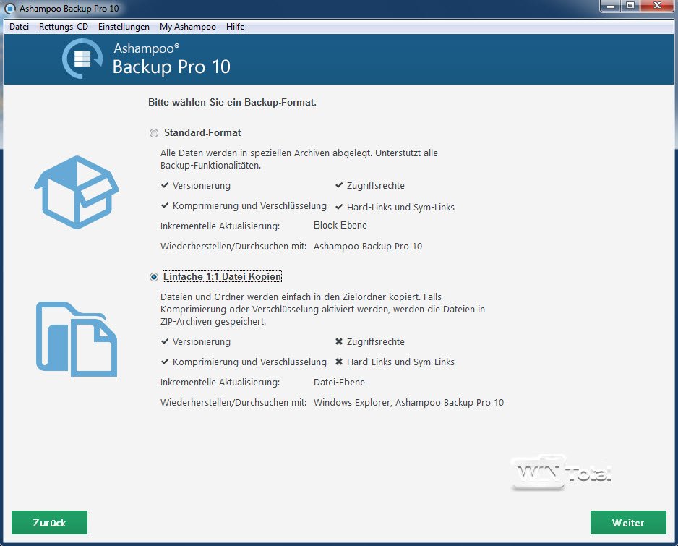Click the 'Datei-Ebene' value
This screenshot has height=546, width=678.
pos(340,383)
